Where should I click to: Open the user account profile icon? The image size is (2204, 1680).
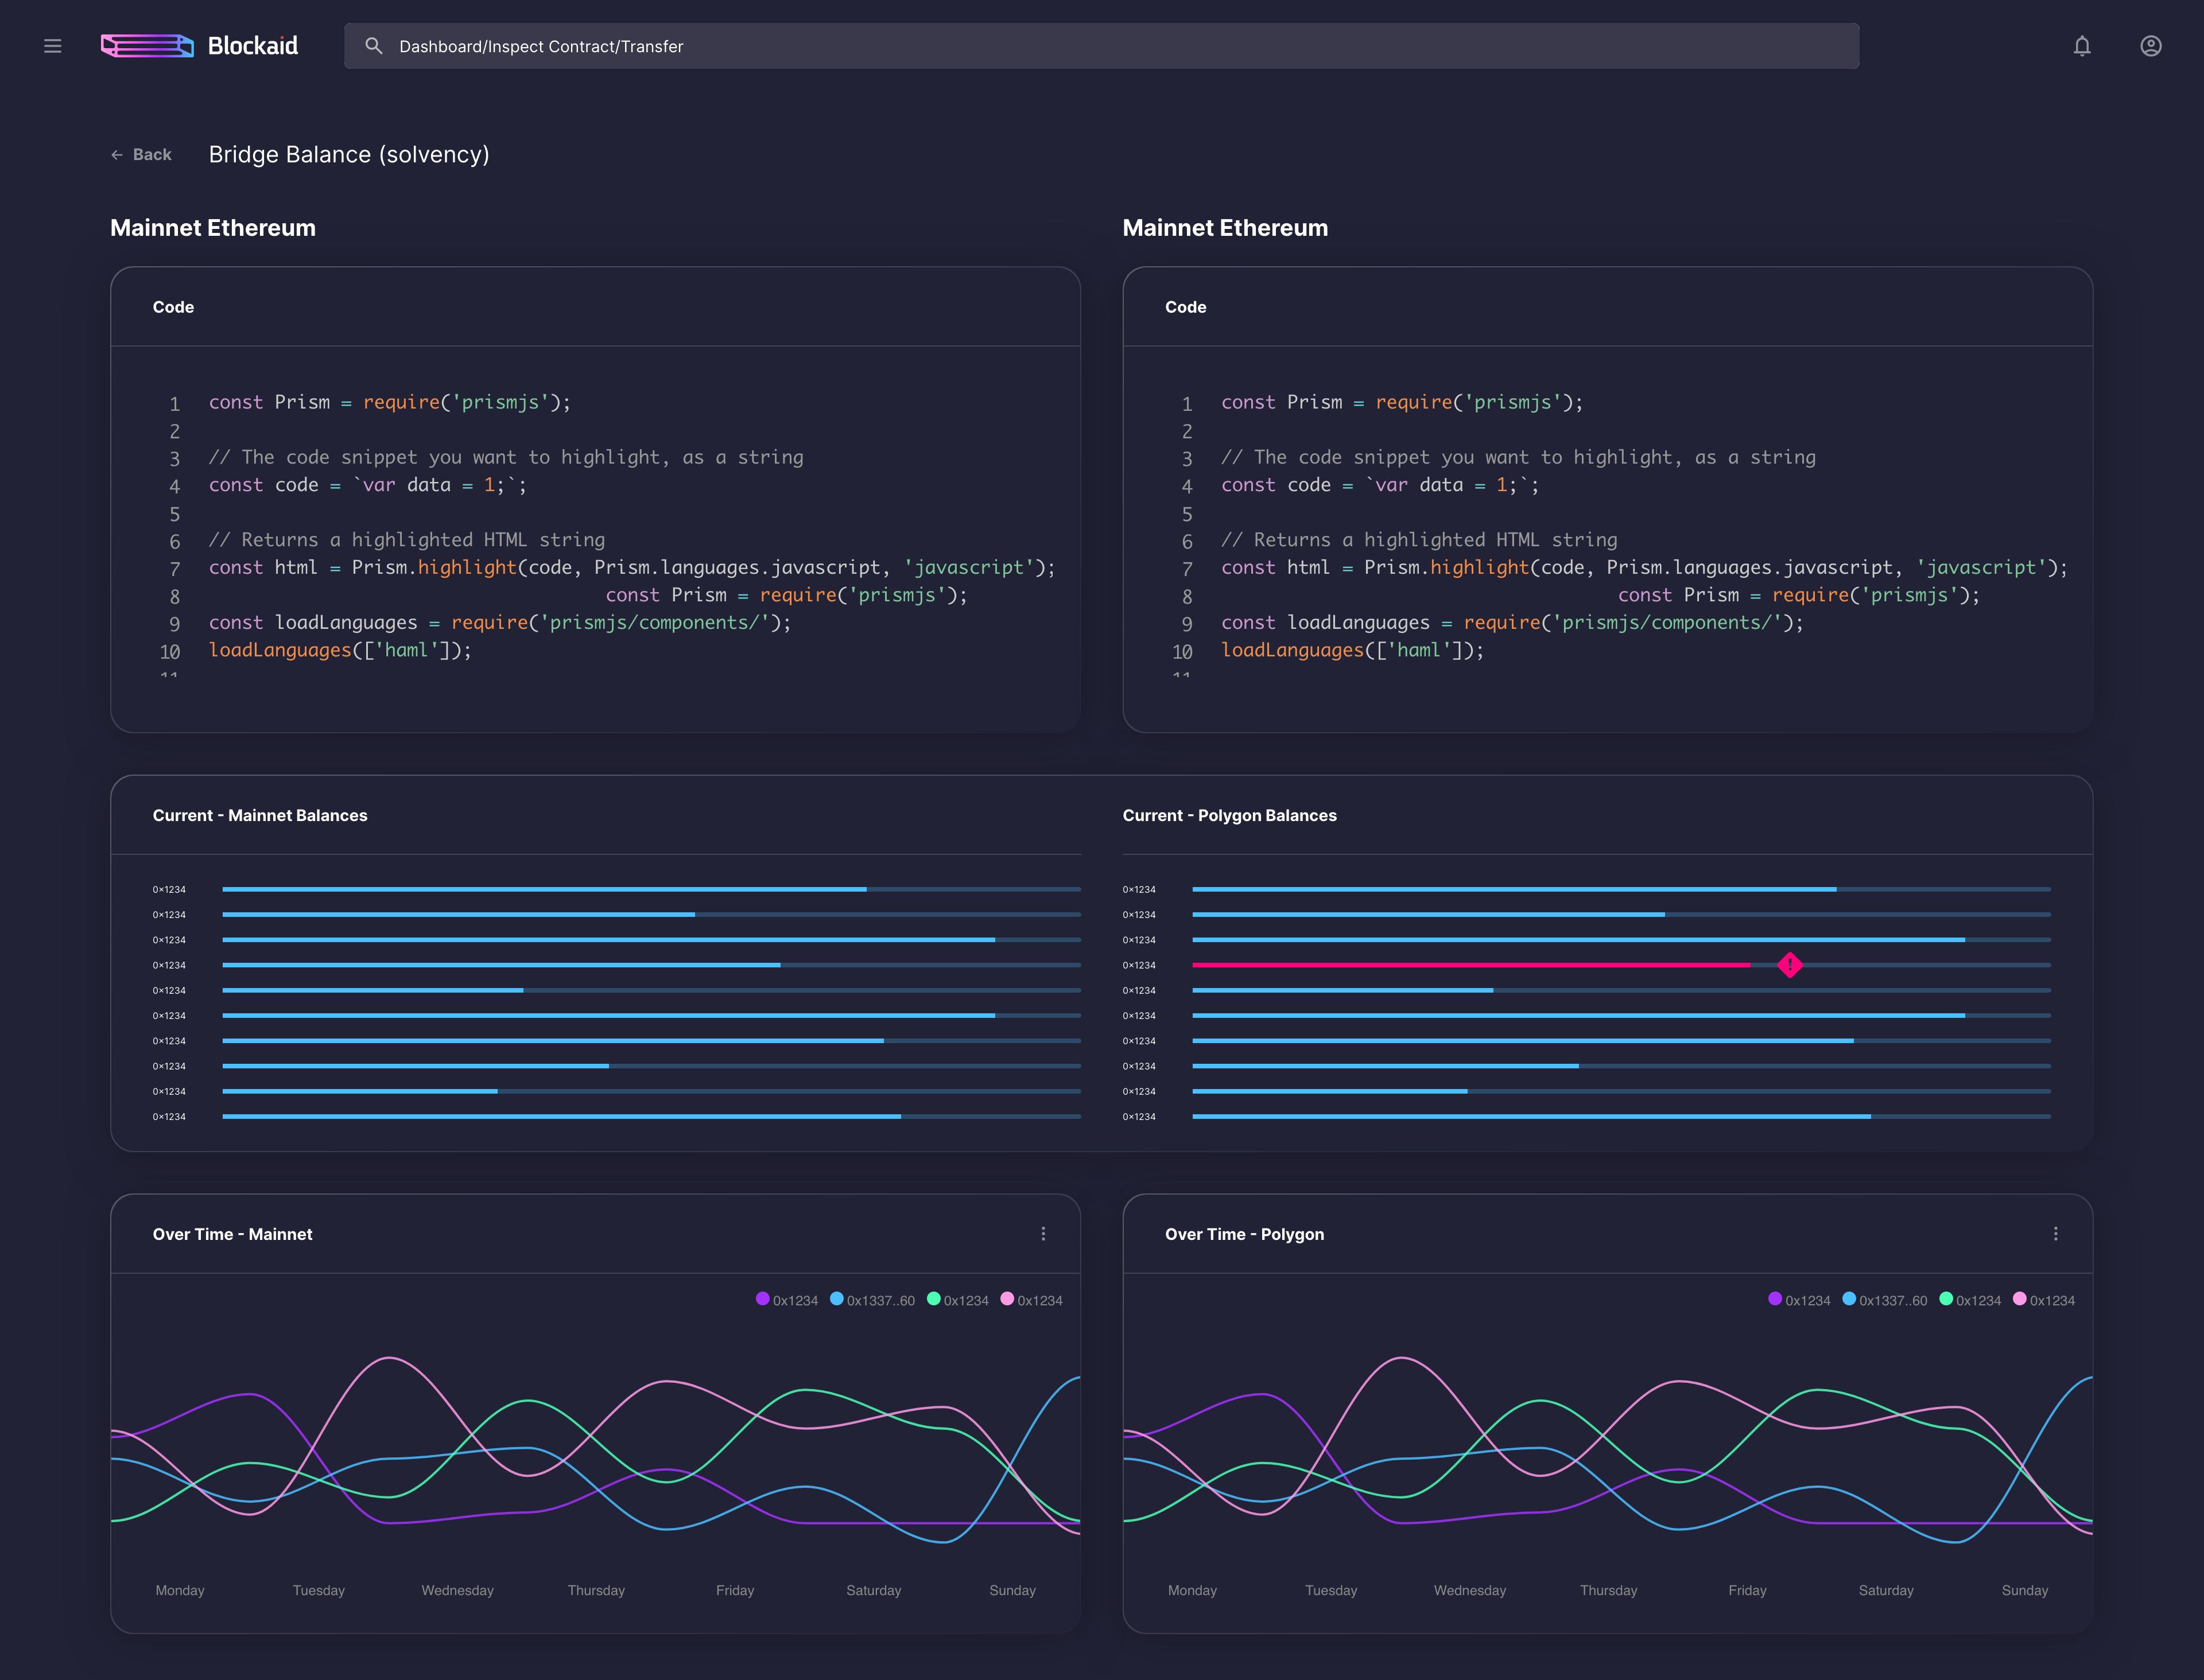(x=2150, y=46)
